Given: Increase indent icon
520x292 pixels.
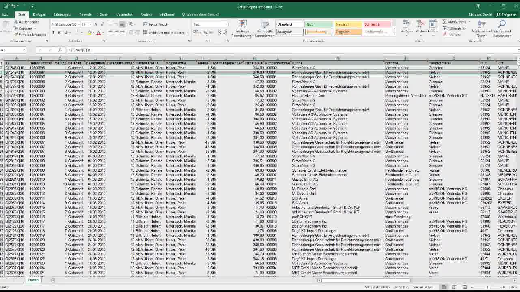Looking at the screenshot, I should (137, 32).
